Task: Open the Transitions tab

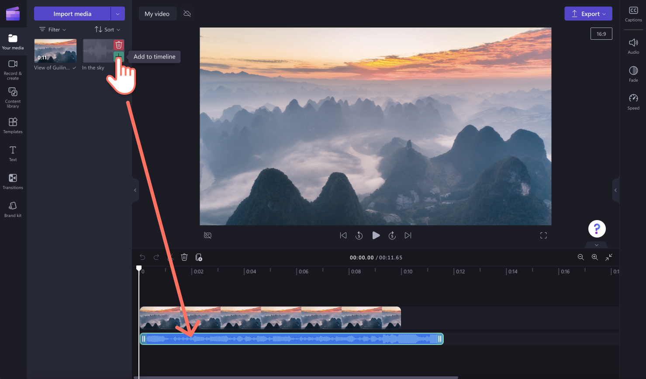Action: (13, 181)
